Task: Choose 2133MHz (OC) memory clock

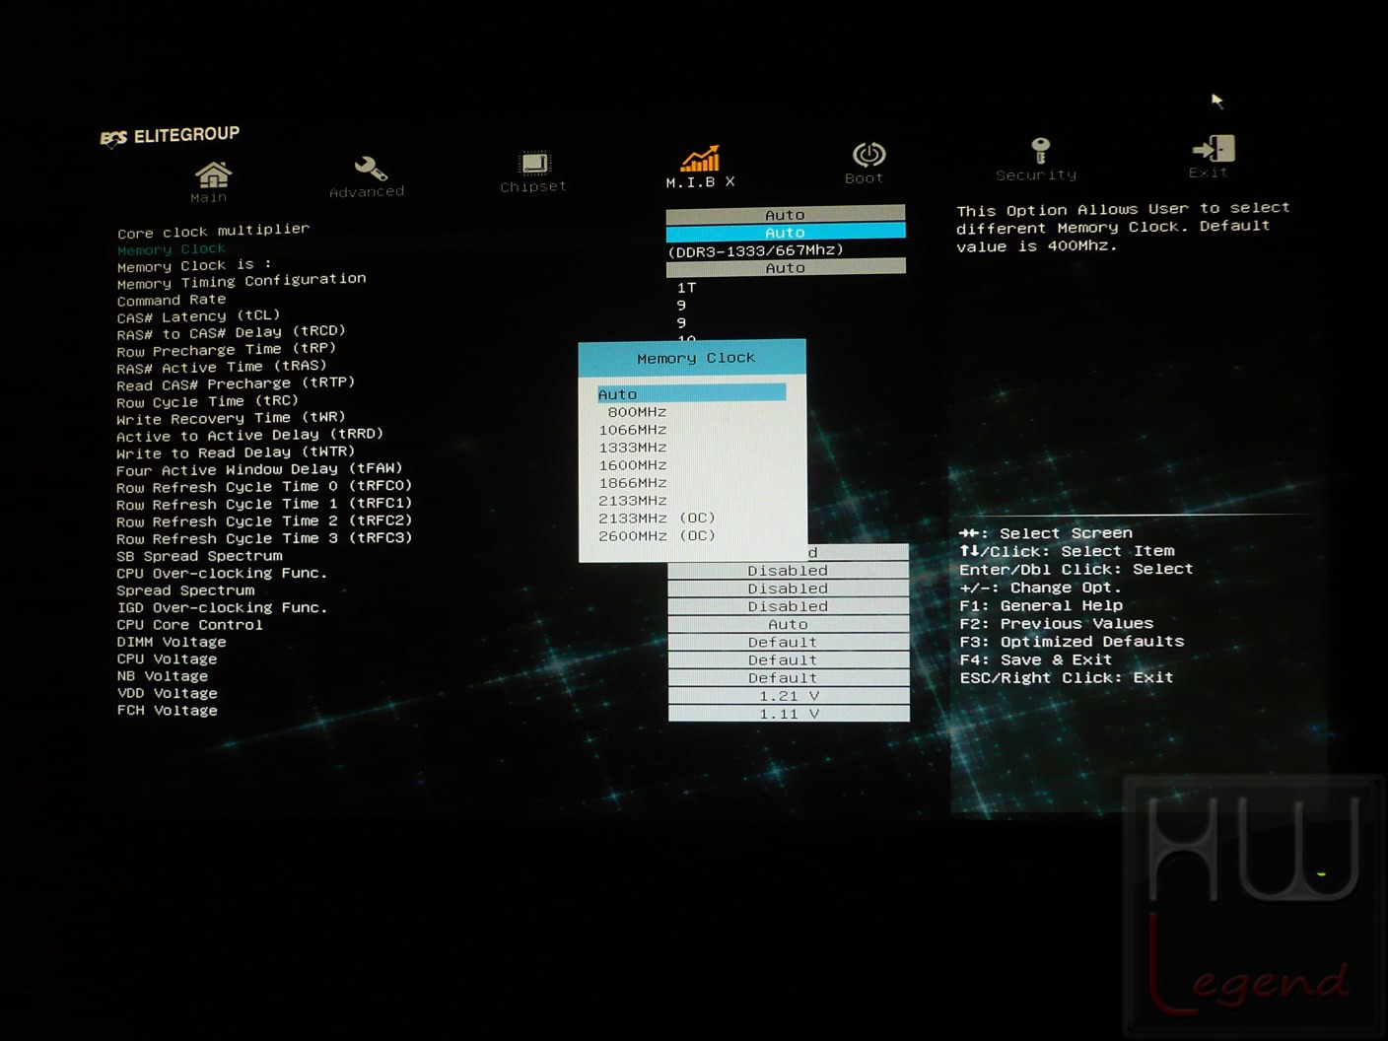Action: pyautogui.click(x=657, y=519)
